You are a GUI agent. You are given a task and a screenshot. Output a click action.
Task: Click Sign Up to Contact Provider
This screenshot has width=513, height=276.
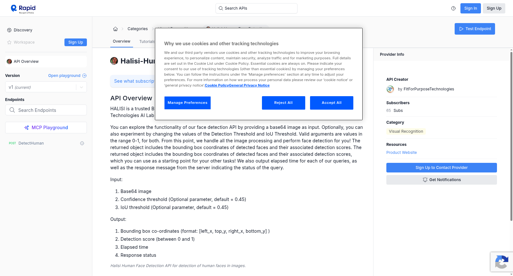[442, 168]
